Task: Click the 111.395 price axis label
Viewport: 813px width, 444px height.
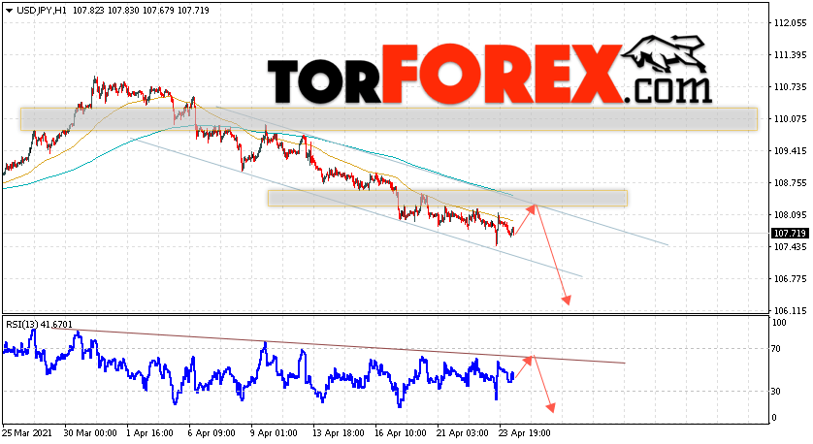Action: 790,55
